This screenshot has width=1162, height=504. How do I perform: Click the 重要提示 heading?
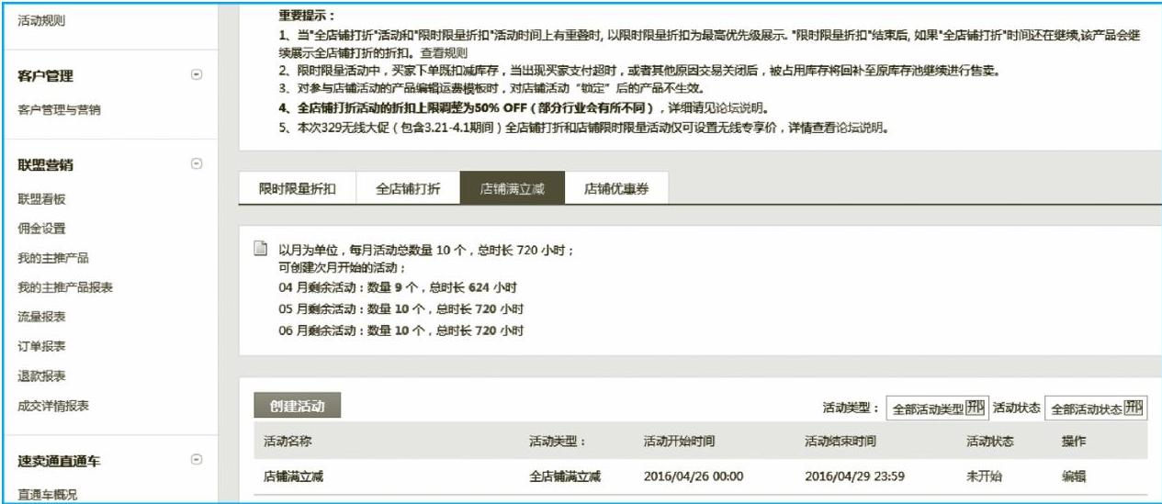coord(307,17)
